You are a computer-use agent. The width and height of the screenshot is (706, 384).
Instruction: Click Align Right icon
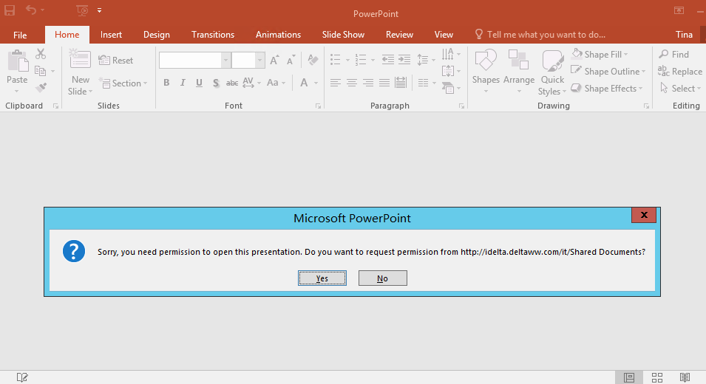368,83
